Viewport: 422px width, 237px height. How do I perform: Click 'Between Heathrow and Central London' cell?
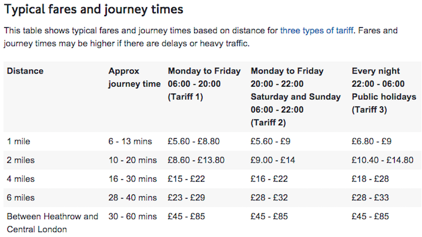tap(52, 223)
